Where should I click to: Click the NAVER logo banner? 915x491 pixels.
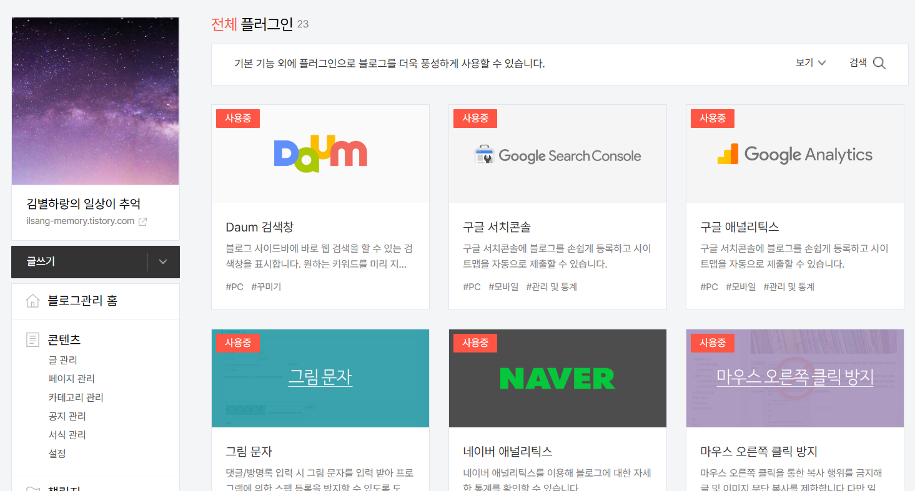[x=558, y=378]
